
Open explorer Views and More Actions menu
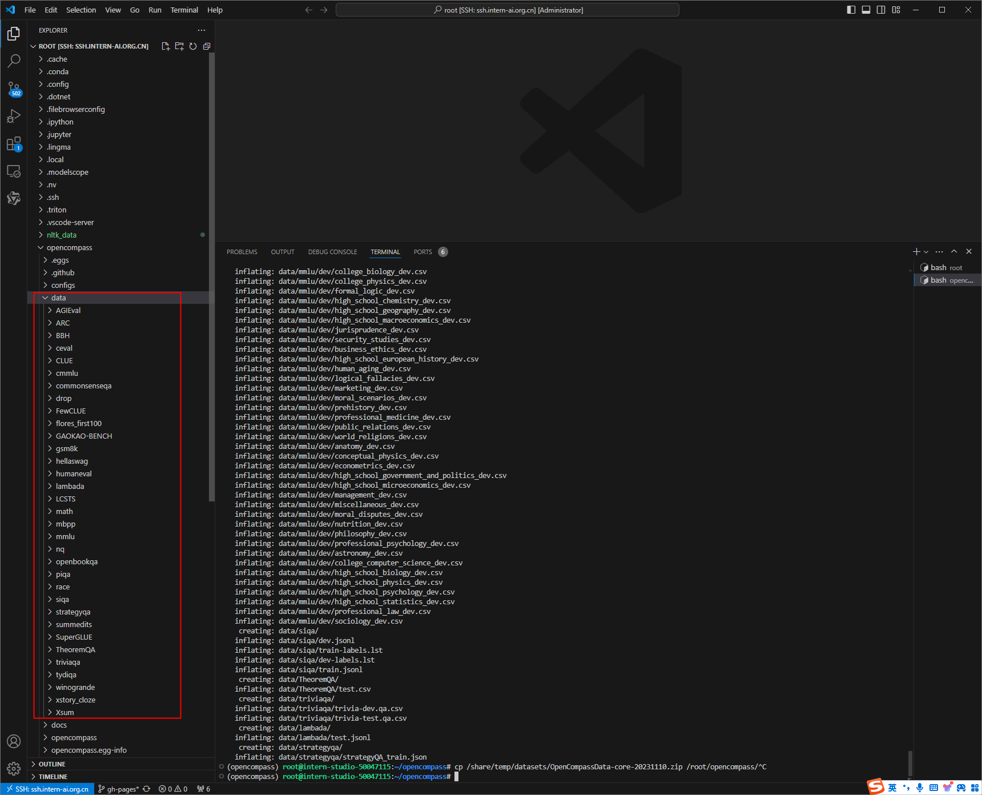point(202,30)
